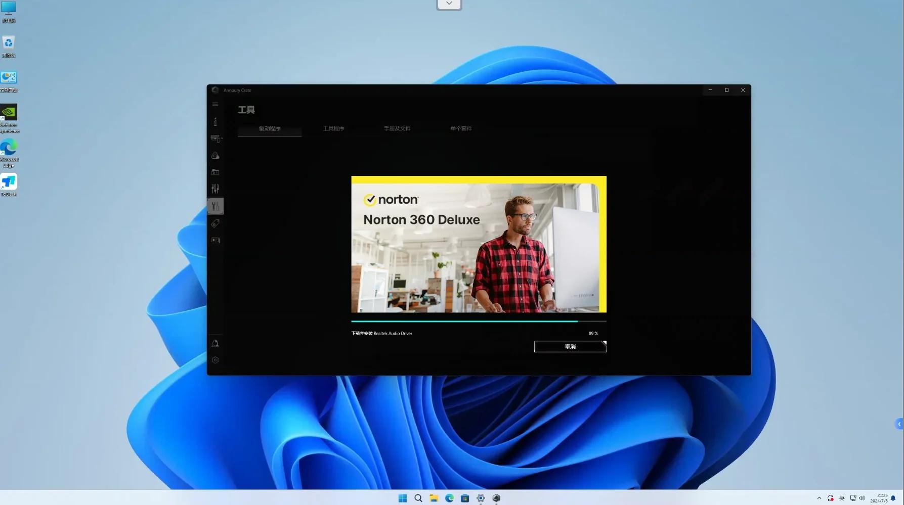Open the Aura Sync icon in sidebar
The width and height of the screenshot is (904, 505).
[x=215, y=155]
